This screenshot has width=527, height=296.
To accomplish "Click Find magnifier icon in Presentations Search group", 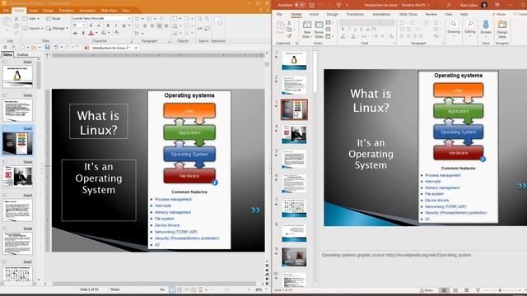I will [199, 18].
